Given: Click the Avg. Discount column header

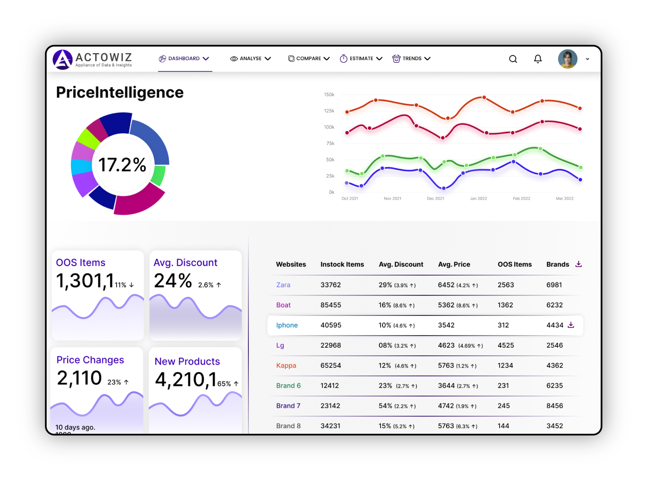Looking at the screenshot, I should pos(401,264).
